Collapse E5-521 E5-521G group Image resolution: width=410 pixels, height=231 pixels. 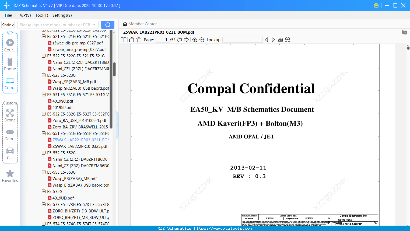tap(44, 36)
